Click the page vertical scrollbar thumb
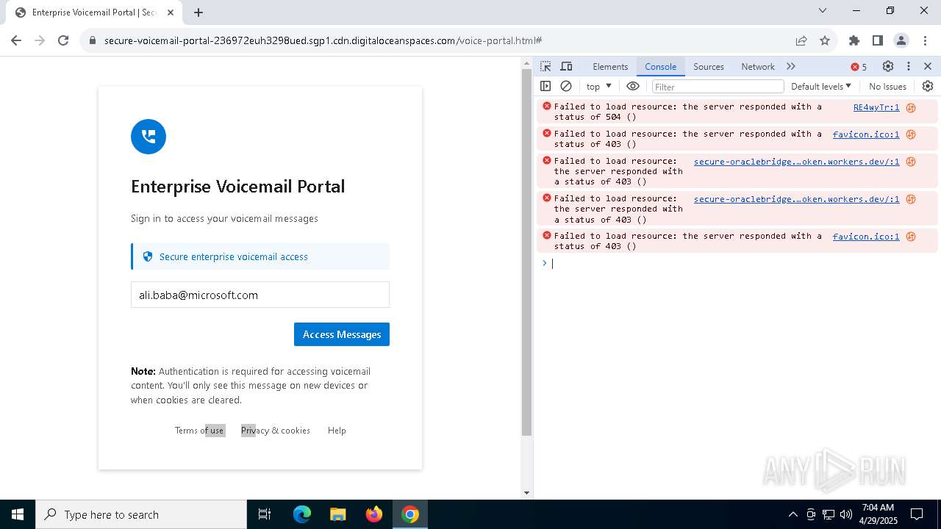The height and width of the screenshot is (529, 941). coord(526,253)
